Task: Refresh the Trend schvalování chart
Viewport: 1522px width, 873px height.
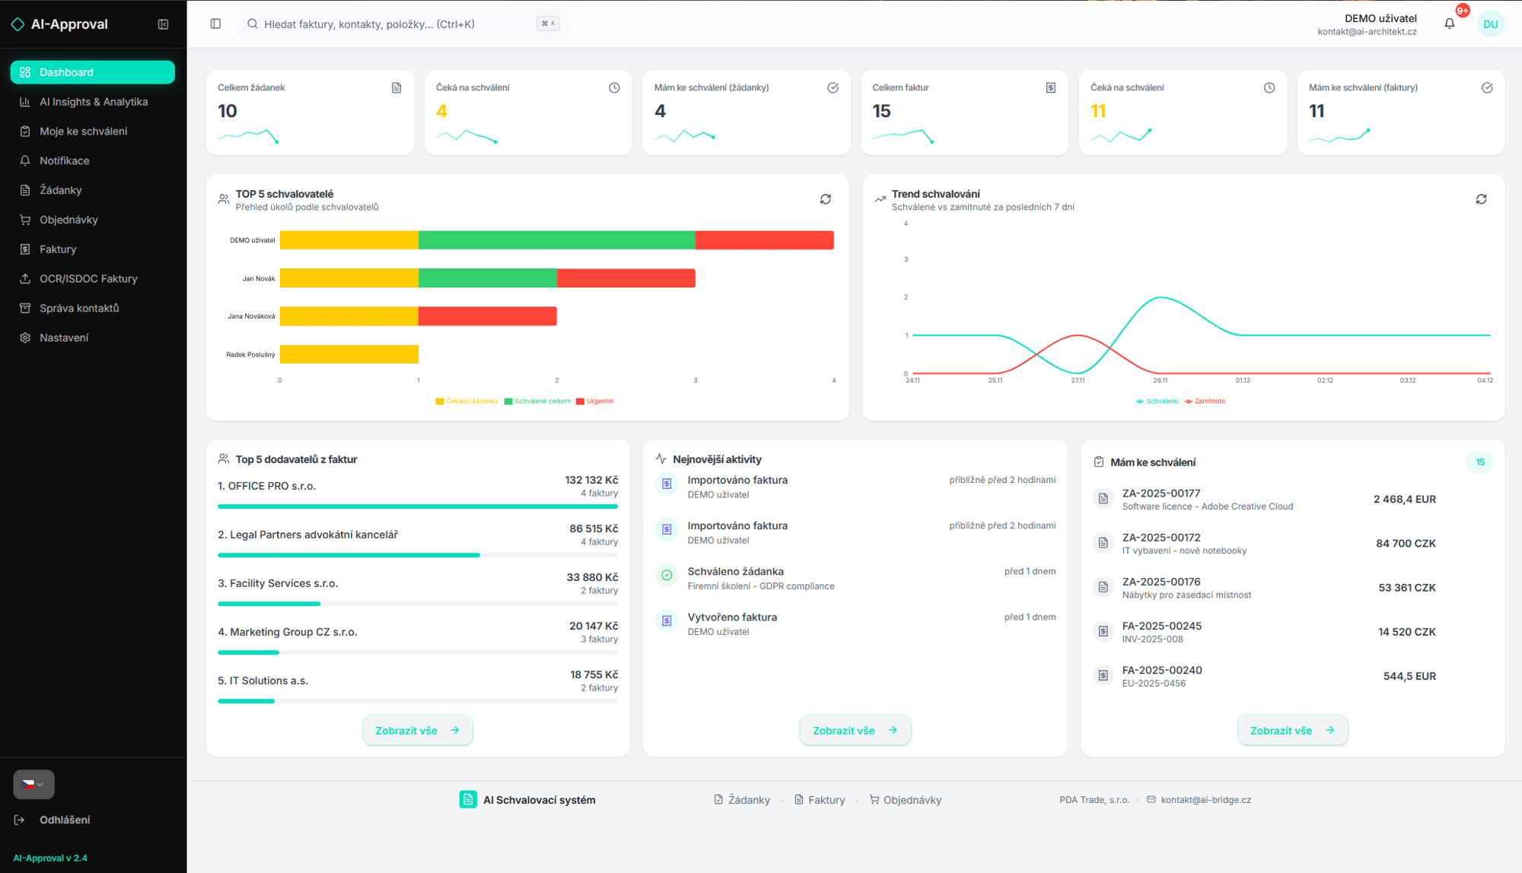Action: pos(1481,199)
